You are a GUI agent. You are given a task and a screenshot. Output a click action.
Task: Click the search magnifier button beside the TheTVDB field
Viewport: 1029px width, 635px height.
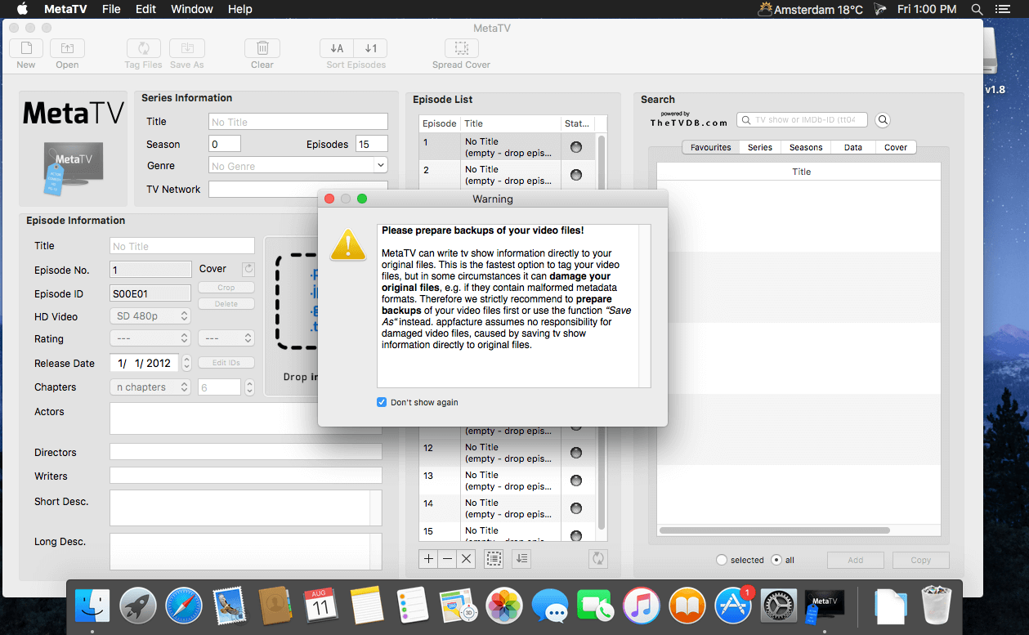(x=883, y=120)
